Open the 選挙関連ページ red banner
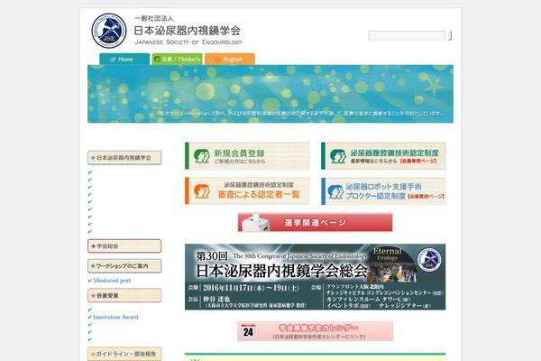This screenshot has height=361, width=541. (315, 222)
